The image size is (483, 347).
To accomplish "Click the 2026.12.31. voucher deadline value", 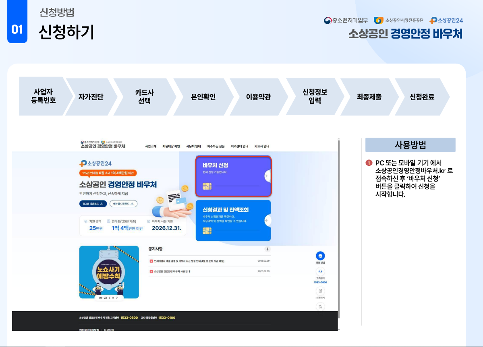I will click(166, 228).
